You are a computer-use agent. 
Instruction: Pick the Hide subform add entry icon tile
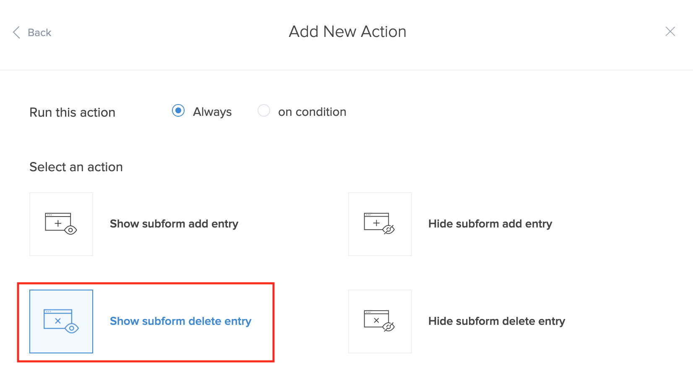click(x=380, y=224)
